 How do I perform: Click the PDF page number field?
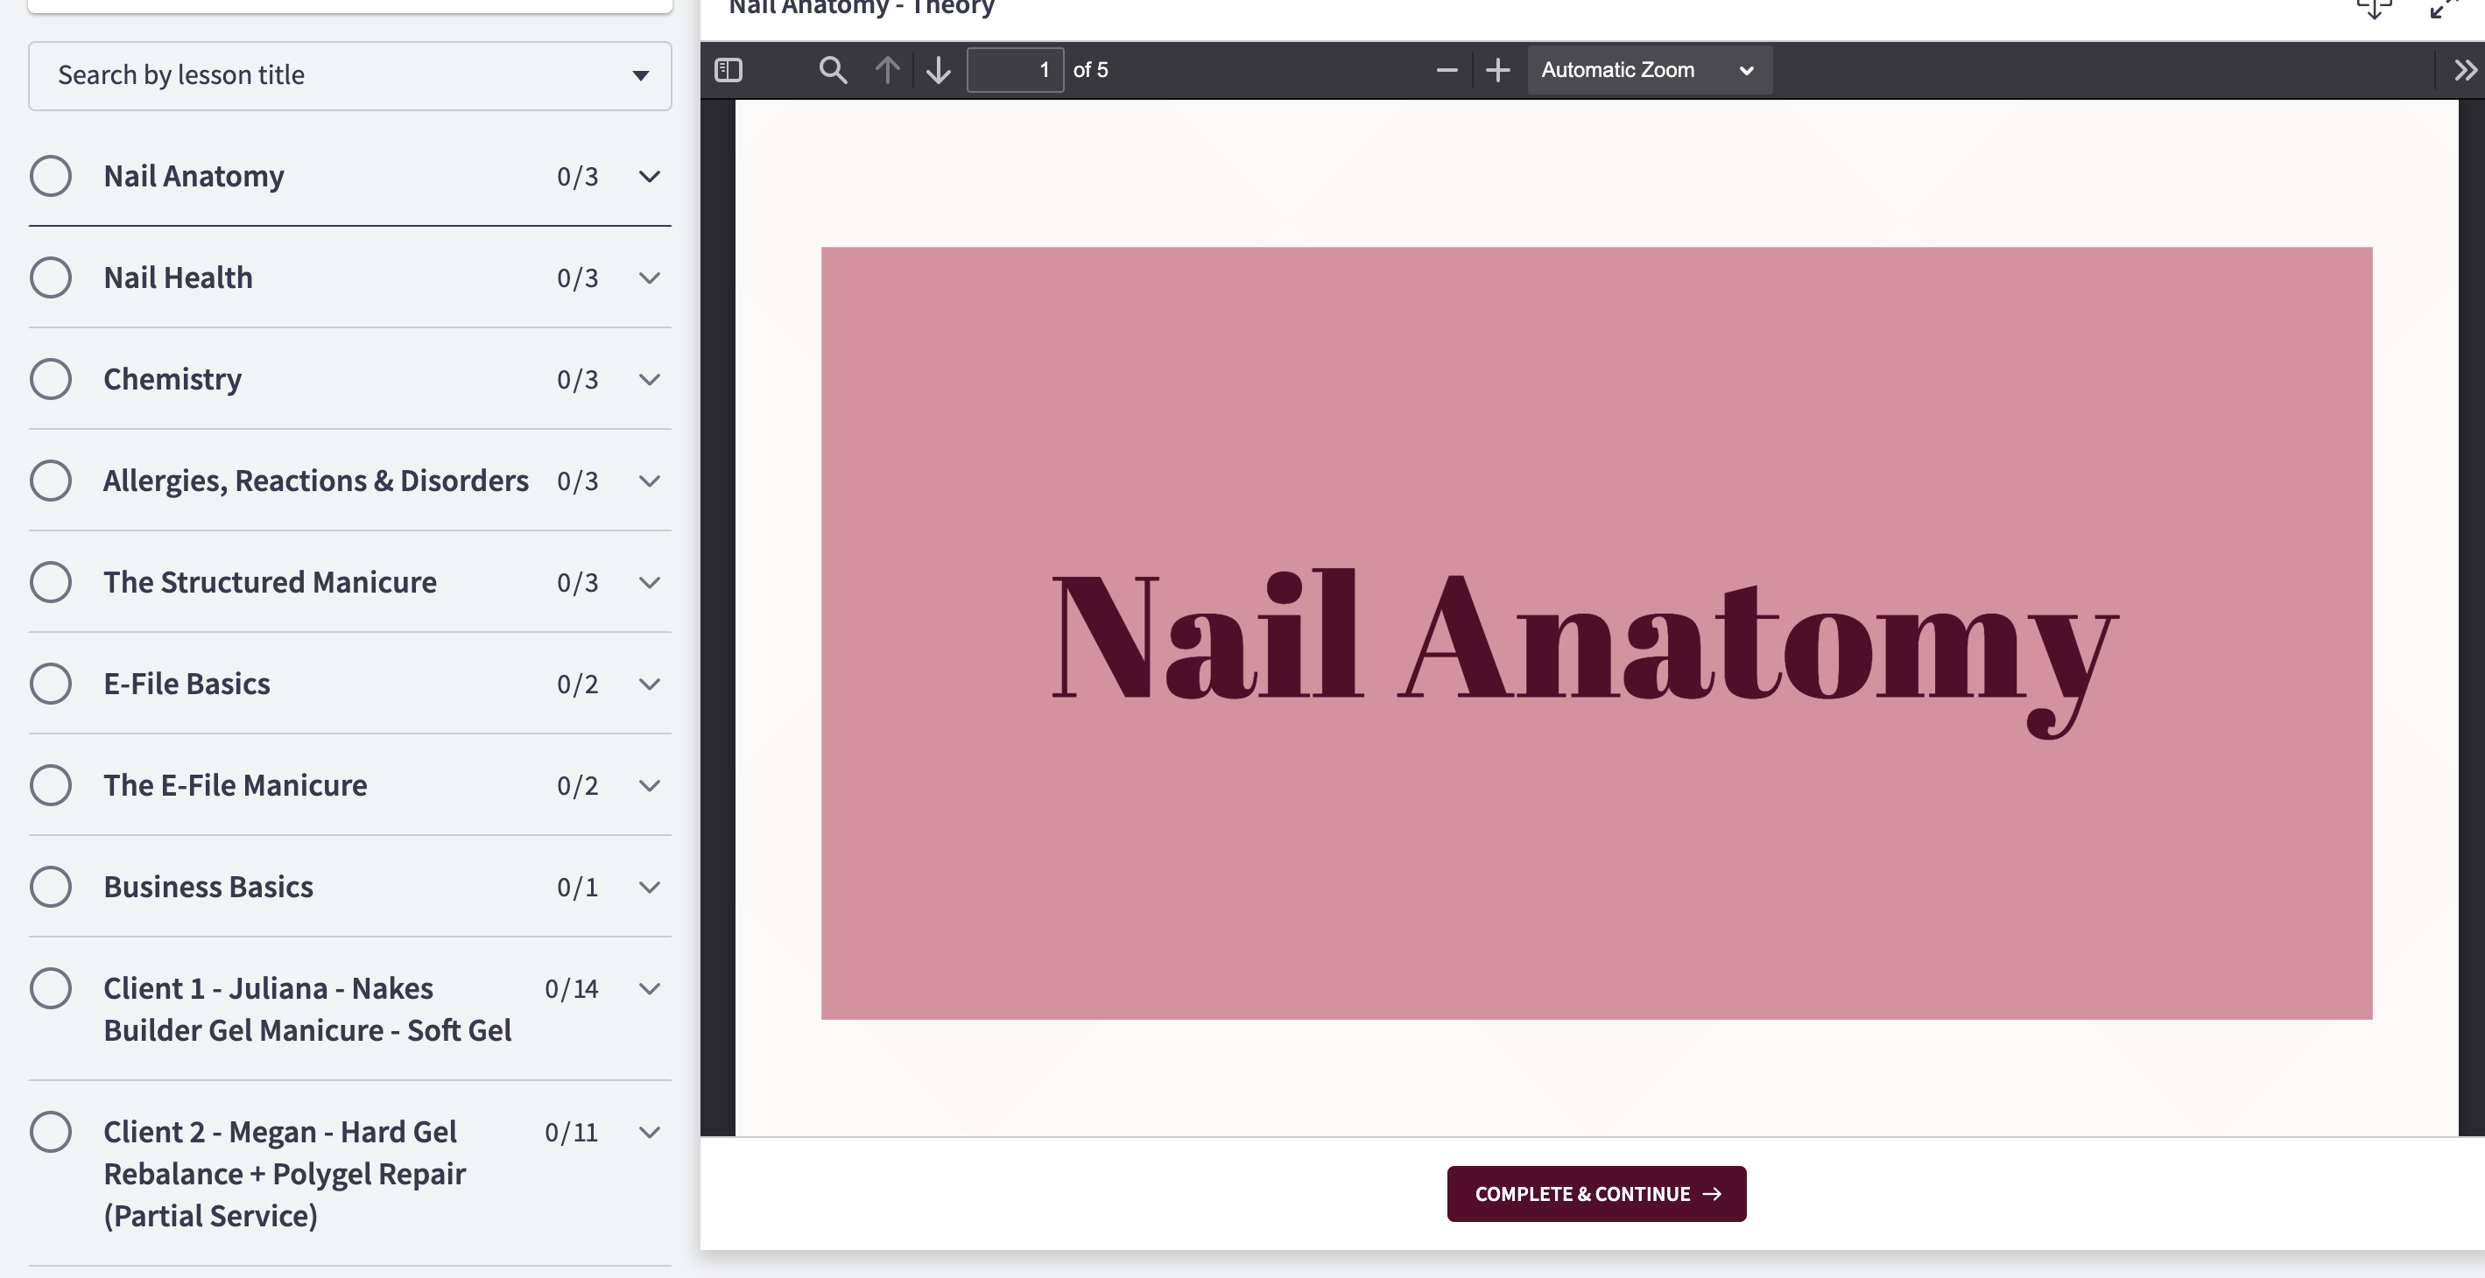[1014, 69]
